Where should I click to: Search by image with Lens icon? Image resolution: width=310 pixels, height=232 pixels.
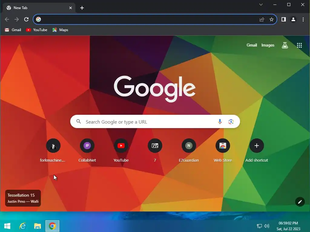pos(231,121)
